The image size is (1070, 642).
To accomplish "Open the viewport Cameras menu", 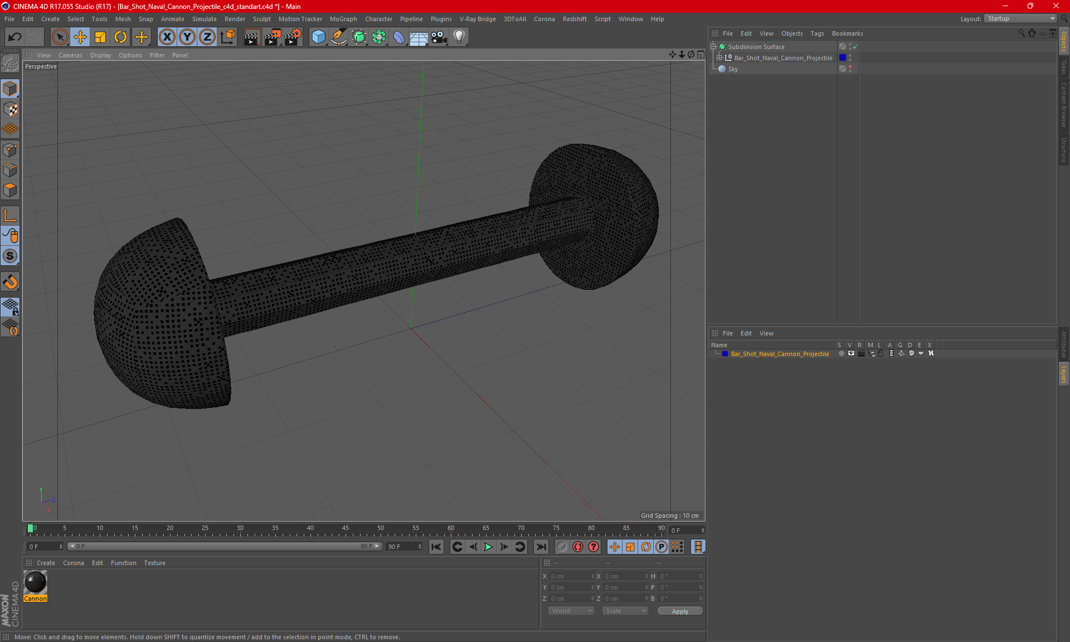I will point(70,55).
